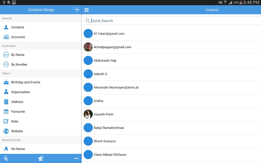Select the By Number 123 icon
The image size is (261, 163).
pyautogui.click(x=6, y=64)
